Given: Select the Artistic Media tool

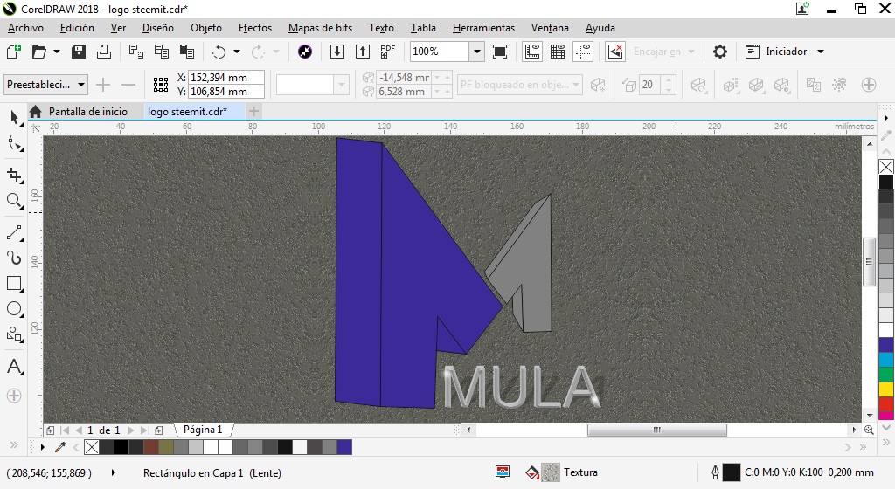Looking at the screenshot, I should pos(14,258).
